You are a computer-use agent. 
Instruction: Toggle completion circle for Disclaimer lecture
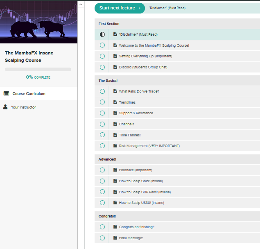(102, 34)
